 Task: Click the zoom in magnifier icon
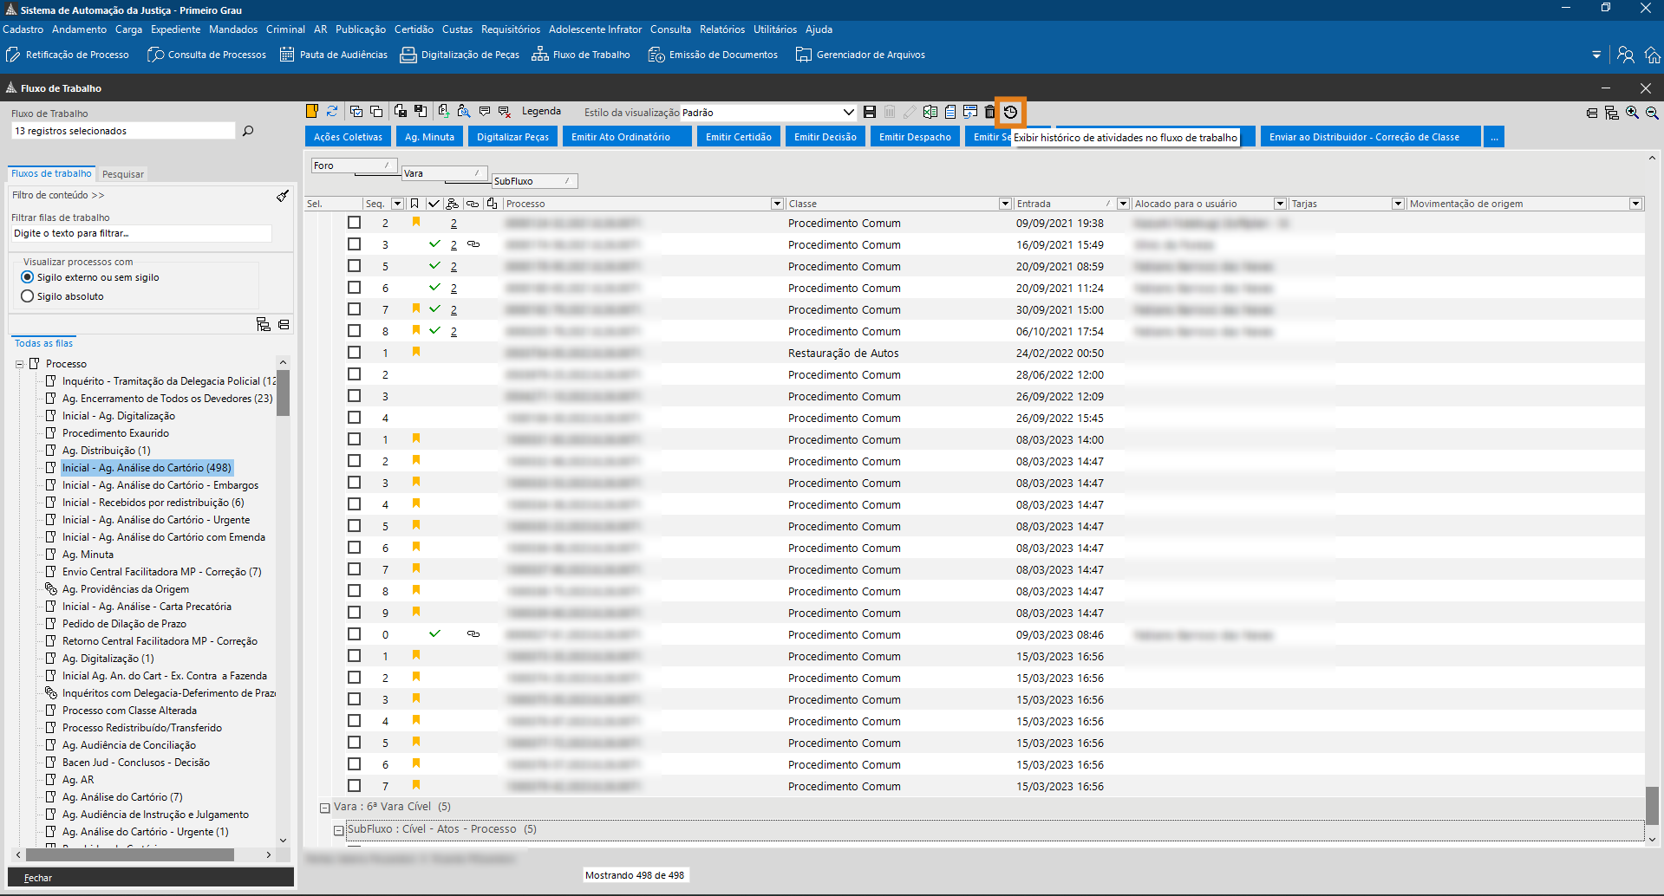1632,113
